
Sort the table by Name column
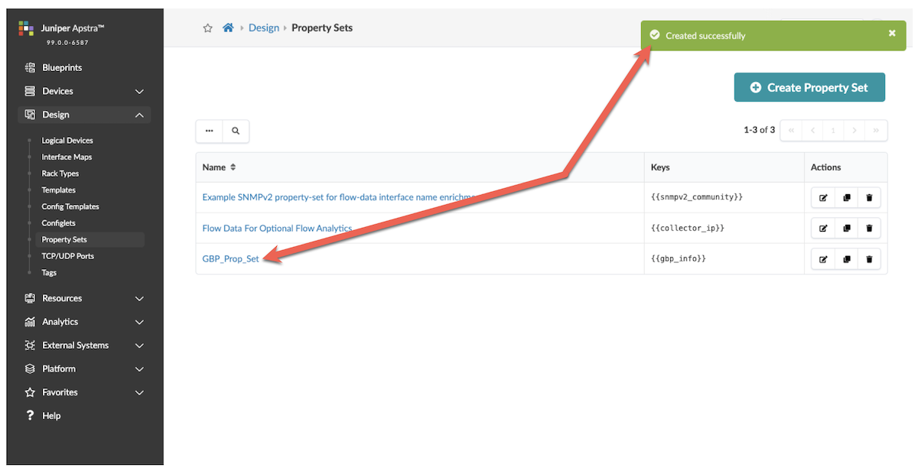[x=220, y=167]
